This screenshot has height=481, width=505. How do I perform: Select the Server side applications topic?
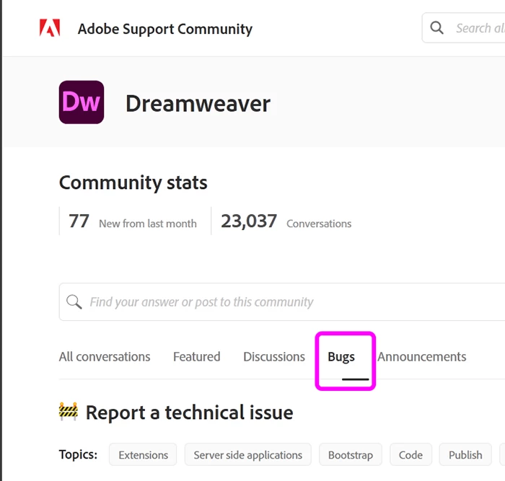pyautogui.click(x=248, y=454)
